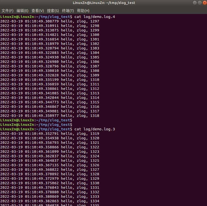Click timestamp 05:10:49.350977
Viewport: 207px width, 206px height.
42,116
